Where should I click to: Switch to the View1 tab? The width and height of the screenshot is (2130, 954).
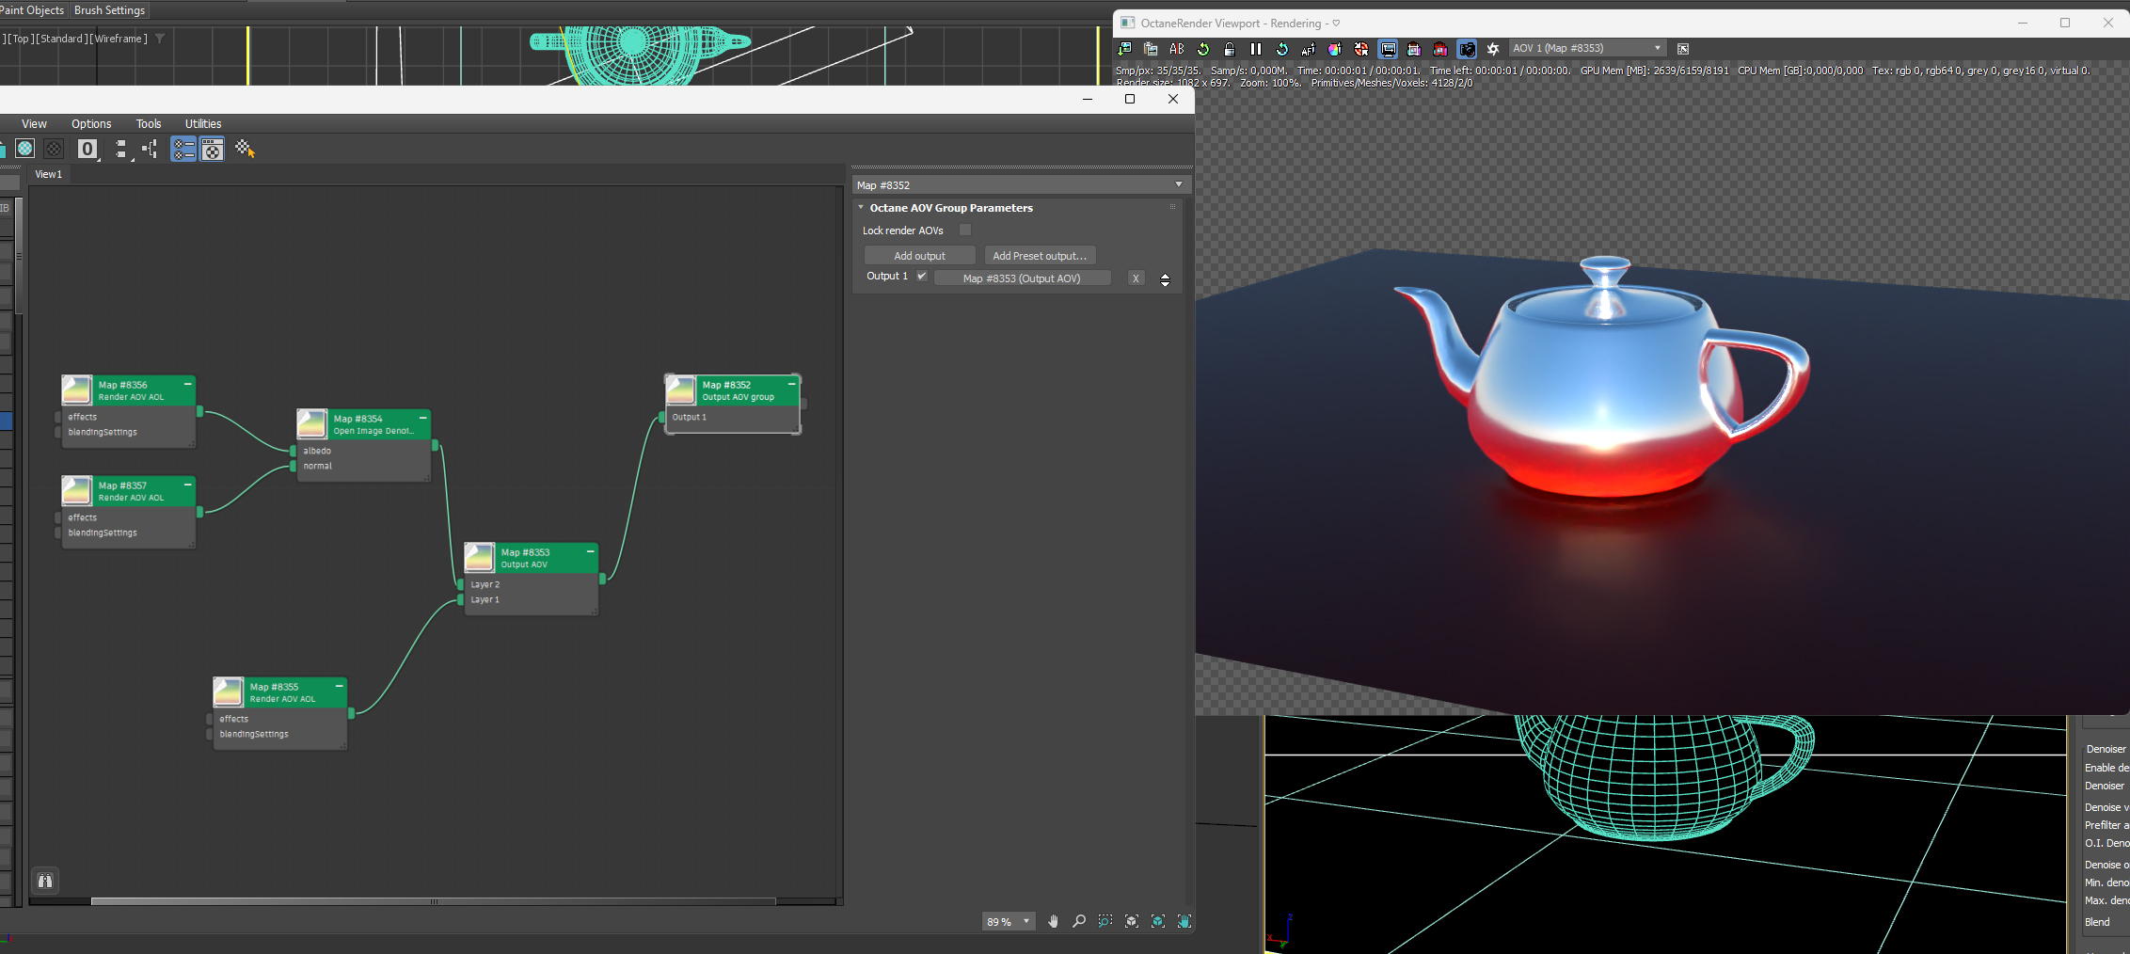click(48, 174)
